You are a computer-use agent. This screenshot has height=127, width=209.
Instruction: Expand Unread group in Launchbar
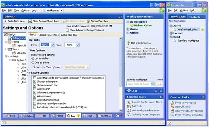click(x=171, y=33)
